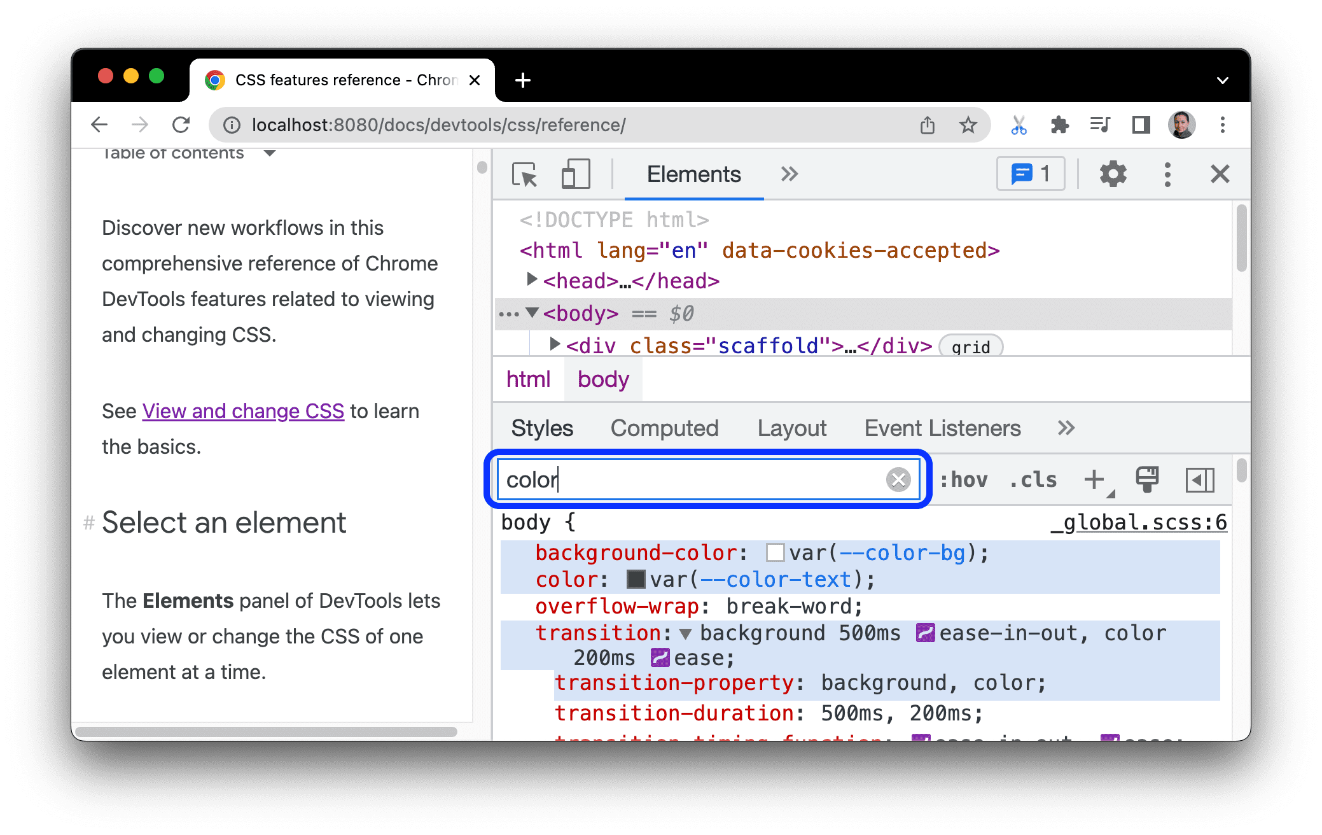This screenshot has height=835, width=1322.
Task: Click close DevTools panel icon
Action: click(1218, 174)
